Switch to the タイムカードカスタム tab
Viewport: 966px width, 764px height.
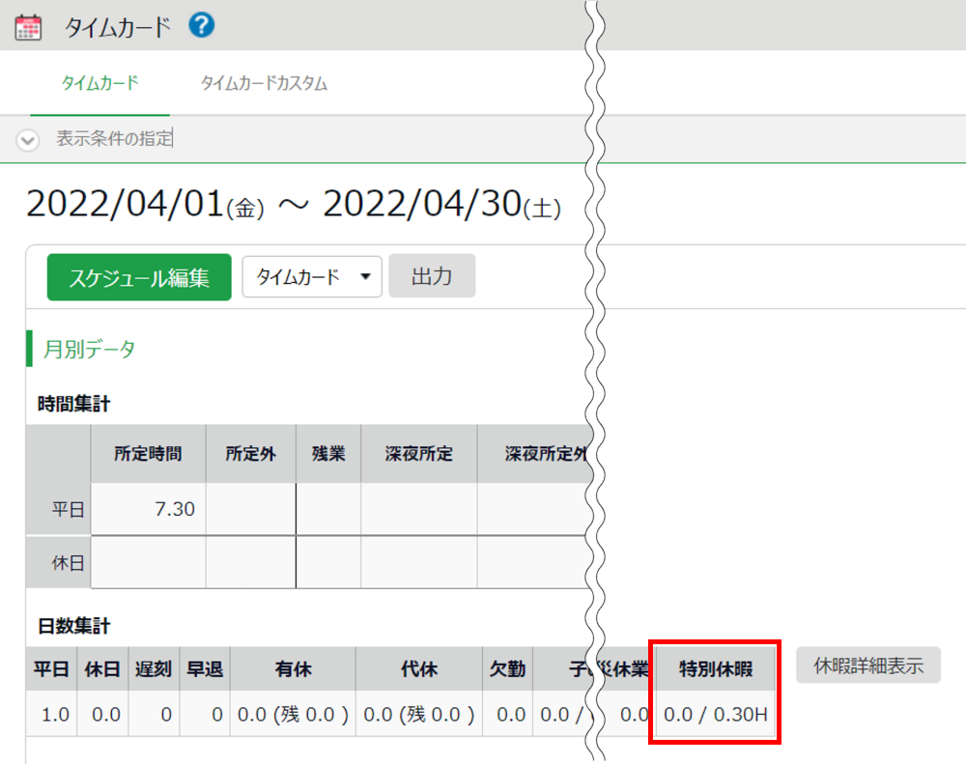click(x=264, y=84)
